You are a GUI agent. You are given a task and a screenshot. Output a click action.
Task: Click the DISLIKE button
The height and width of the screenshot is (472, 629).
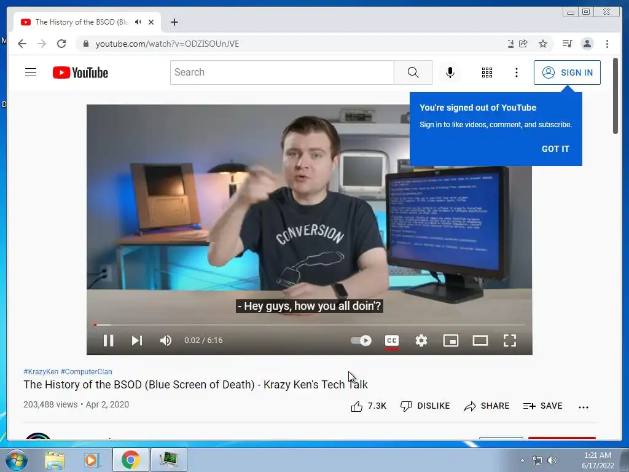point(425,406)
